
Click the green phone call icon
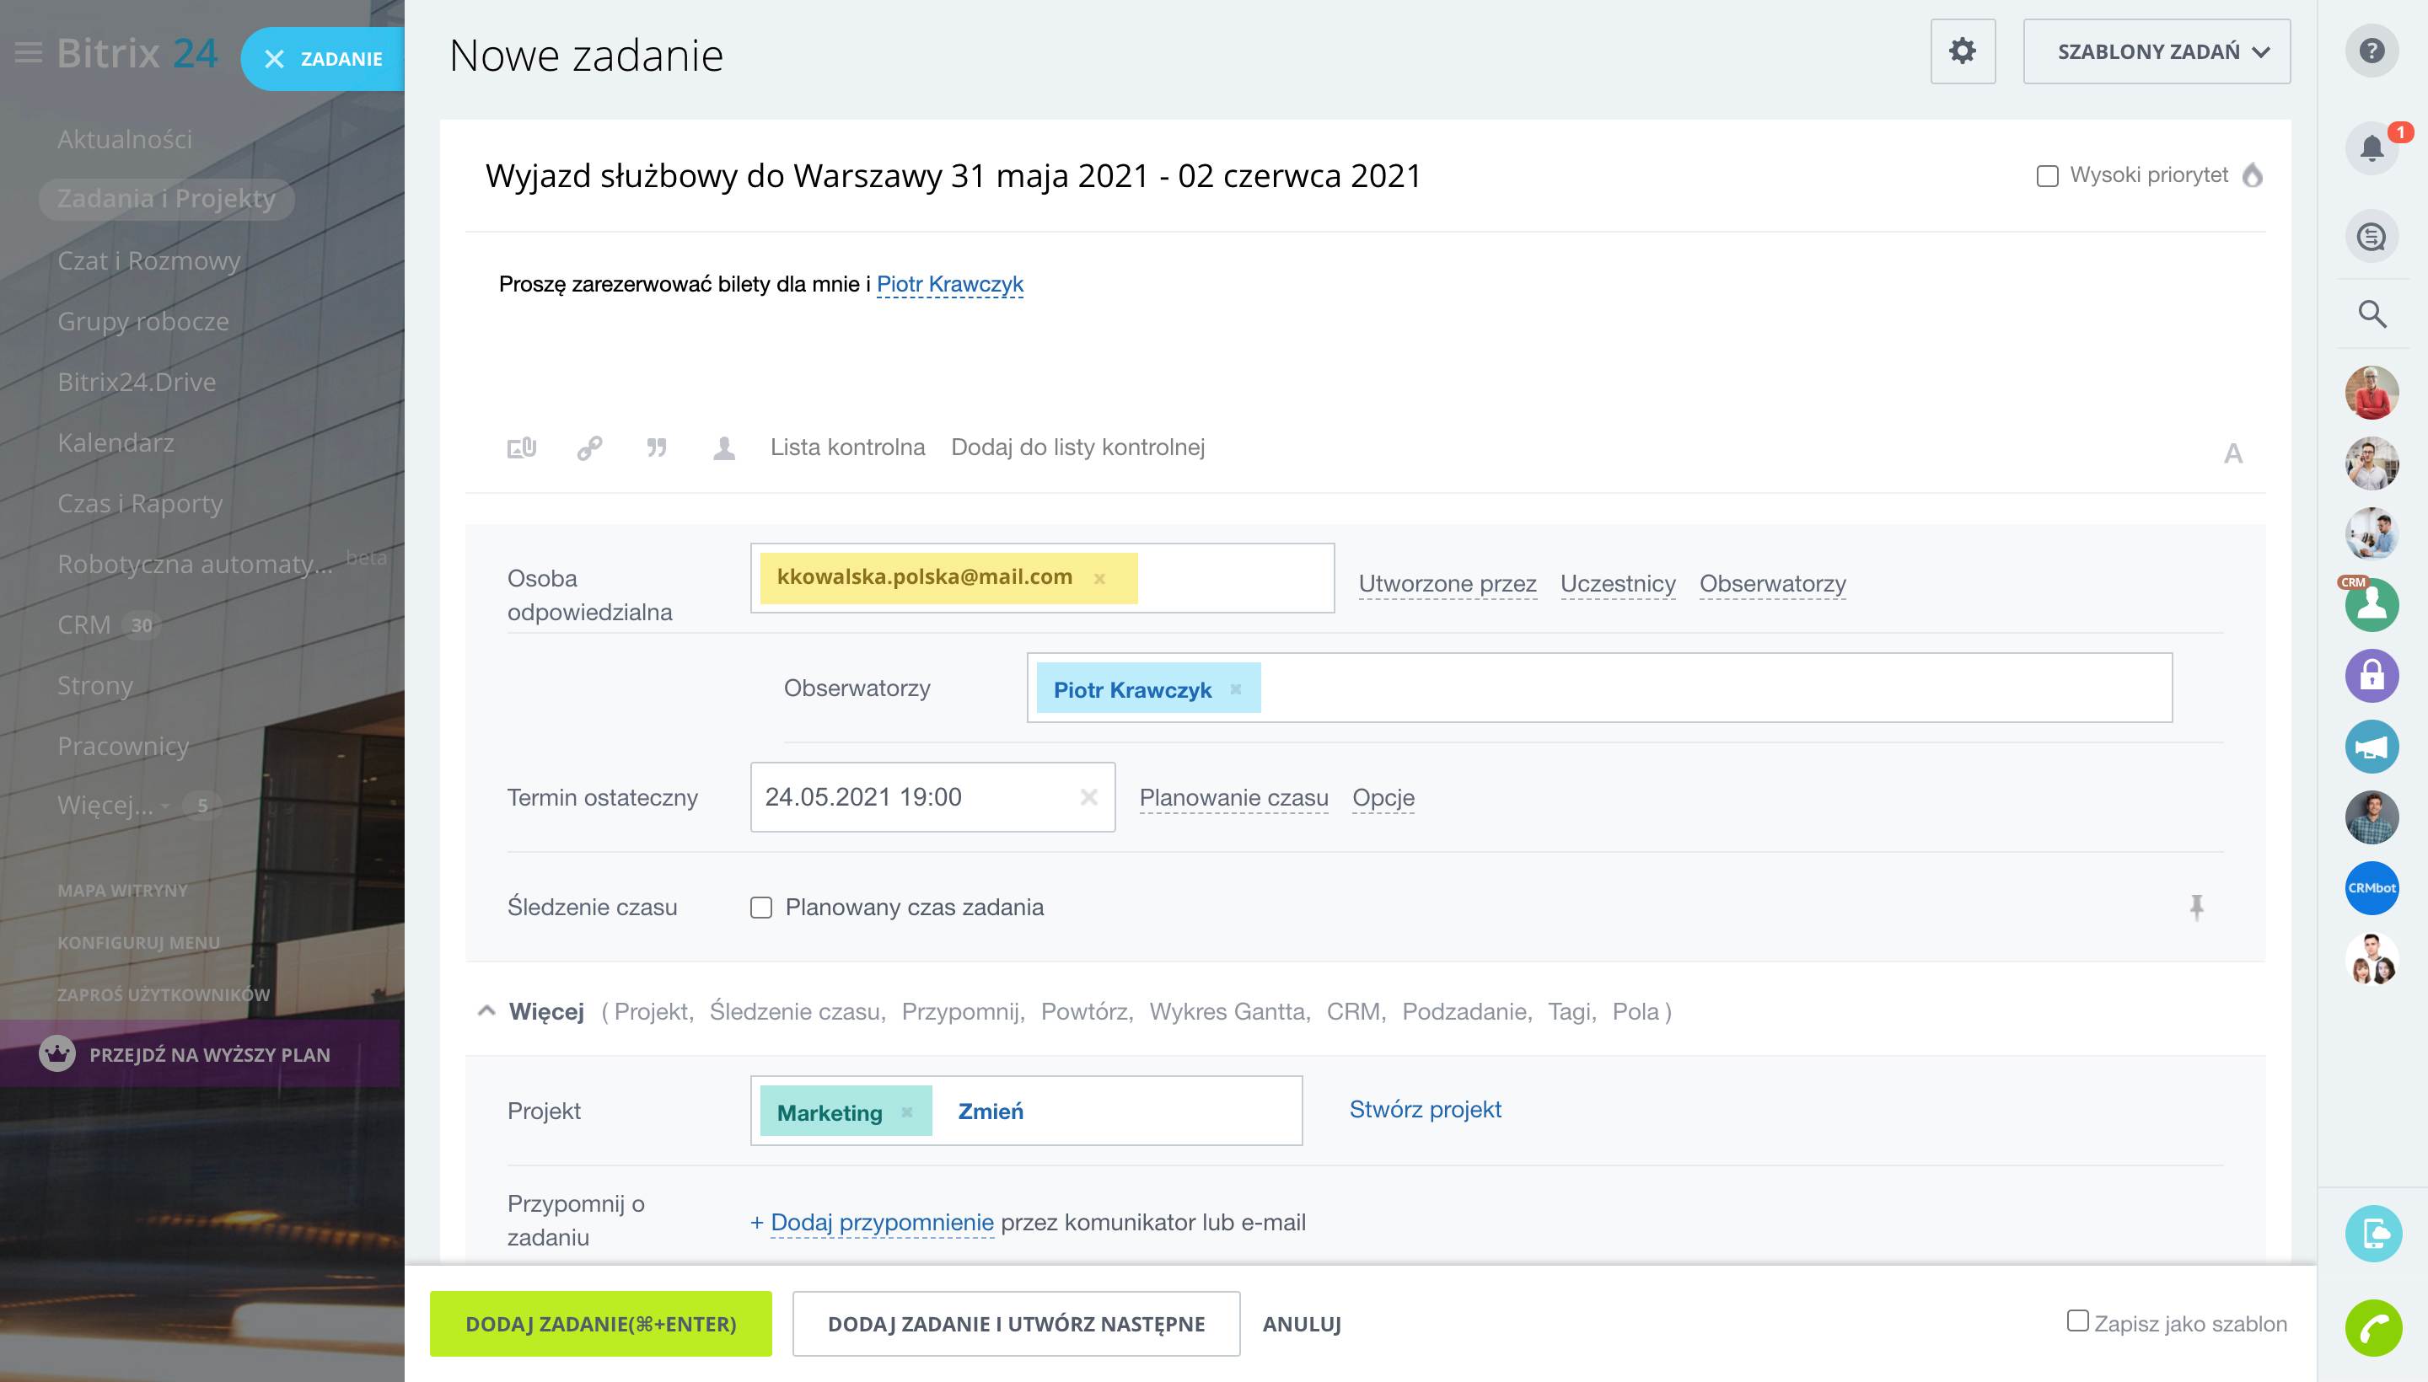click(x=2372, y=1327)
